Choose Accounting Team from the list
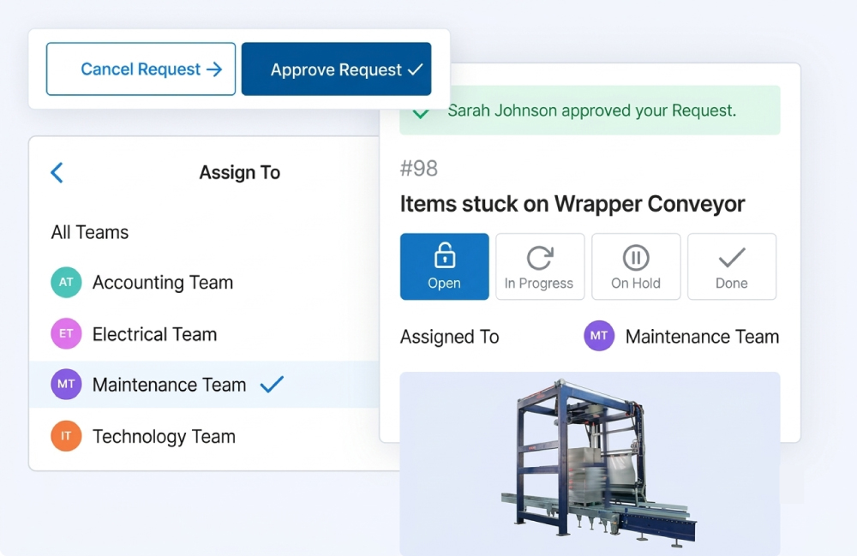Viewport: 857px width, 556px height. tap(163, 283)
